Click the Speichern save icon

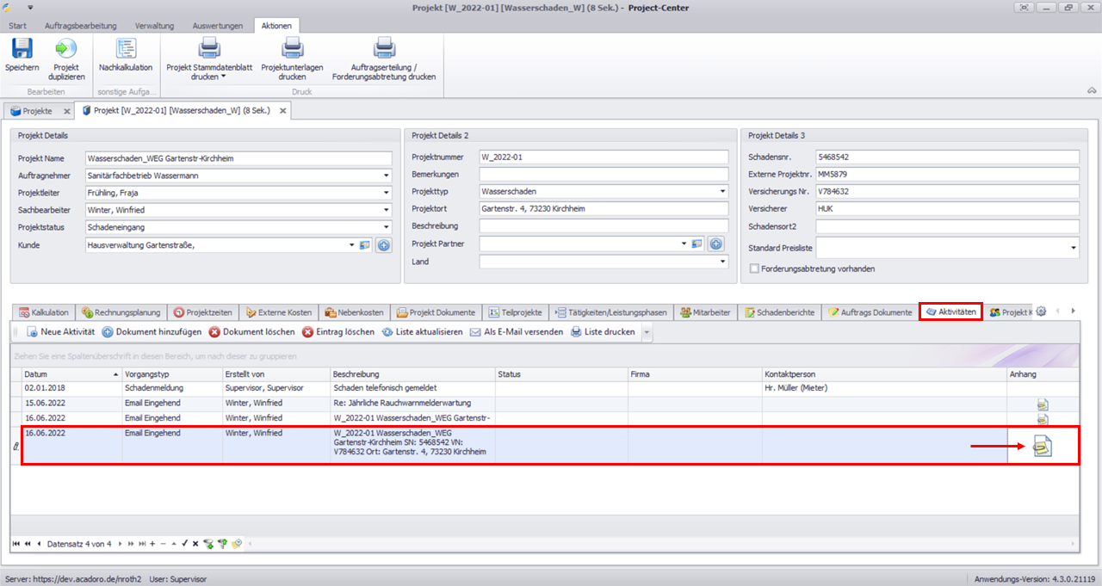22,49
